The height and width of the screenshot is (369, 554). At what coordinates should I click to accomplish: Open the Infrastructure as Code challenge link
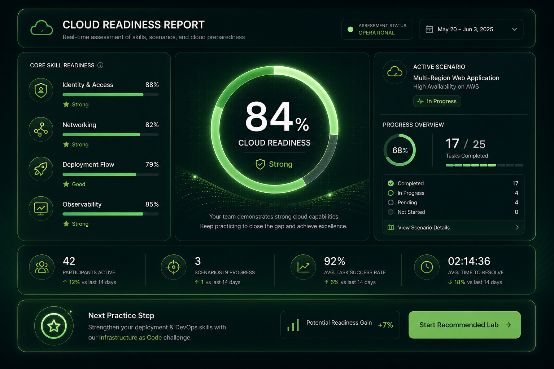coord(130,338)
